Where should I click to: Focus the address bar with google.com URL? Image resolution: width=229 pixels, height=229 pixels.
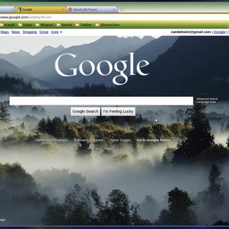point(114,17)
